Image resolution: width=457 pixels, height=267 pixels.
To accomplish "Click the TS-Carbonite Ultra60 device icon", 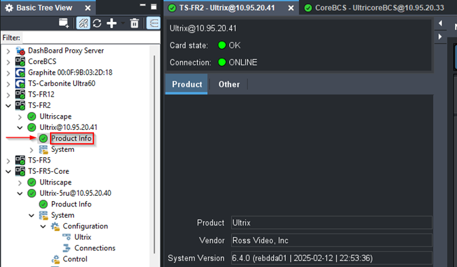I will 21,84.
